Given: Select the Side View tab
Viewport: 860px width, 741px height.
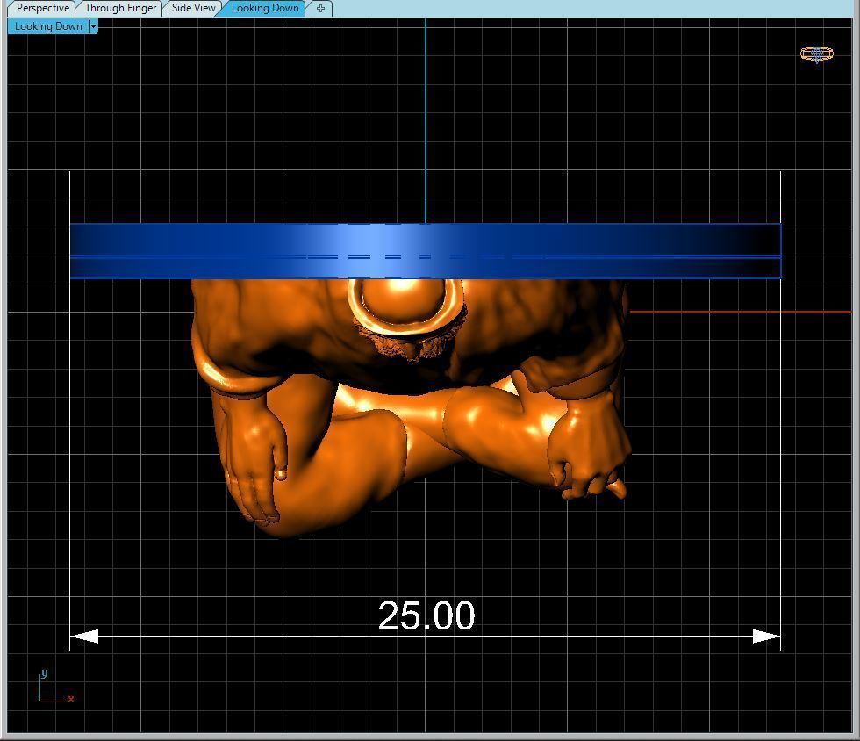Looking at the screenshot, I should [x=193, y=8].
